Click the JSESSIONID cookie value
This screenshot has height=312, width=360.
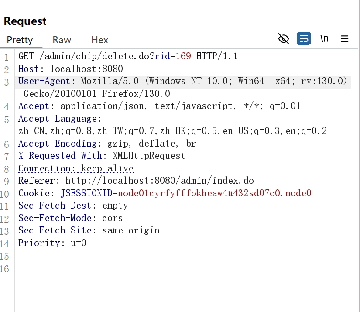[215, 193]
